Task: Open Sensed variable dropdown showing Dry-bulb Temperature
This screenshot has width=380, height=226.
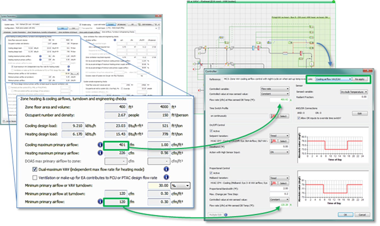Action: [x=354, y=92]
